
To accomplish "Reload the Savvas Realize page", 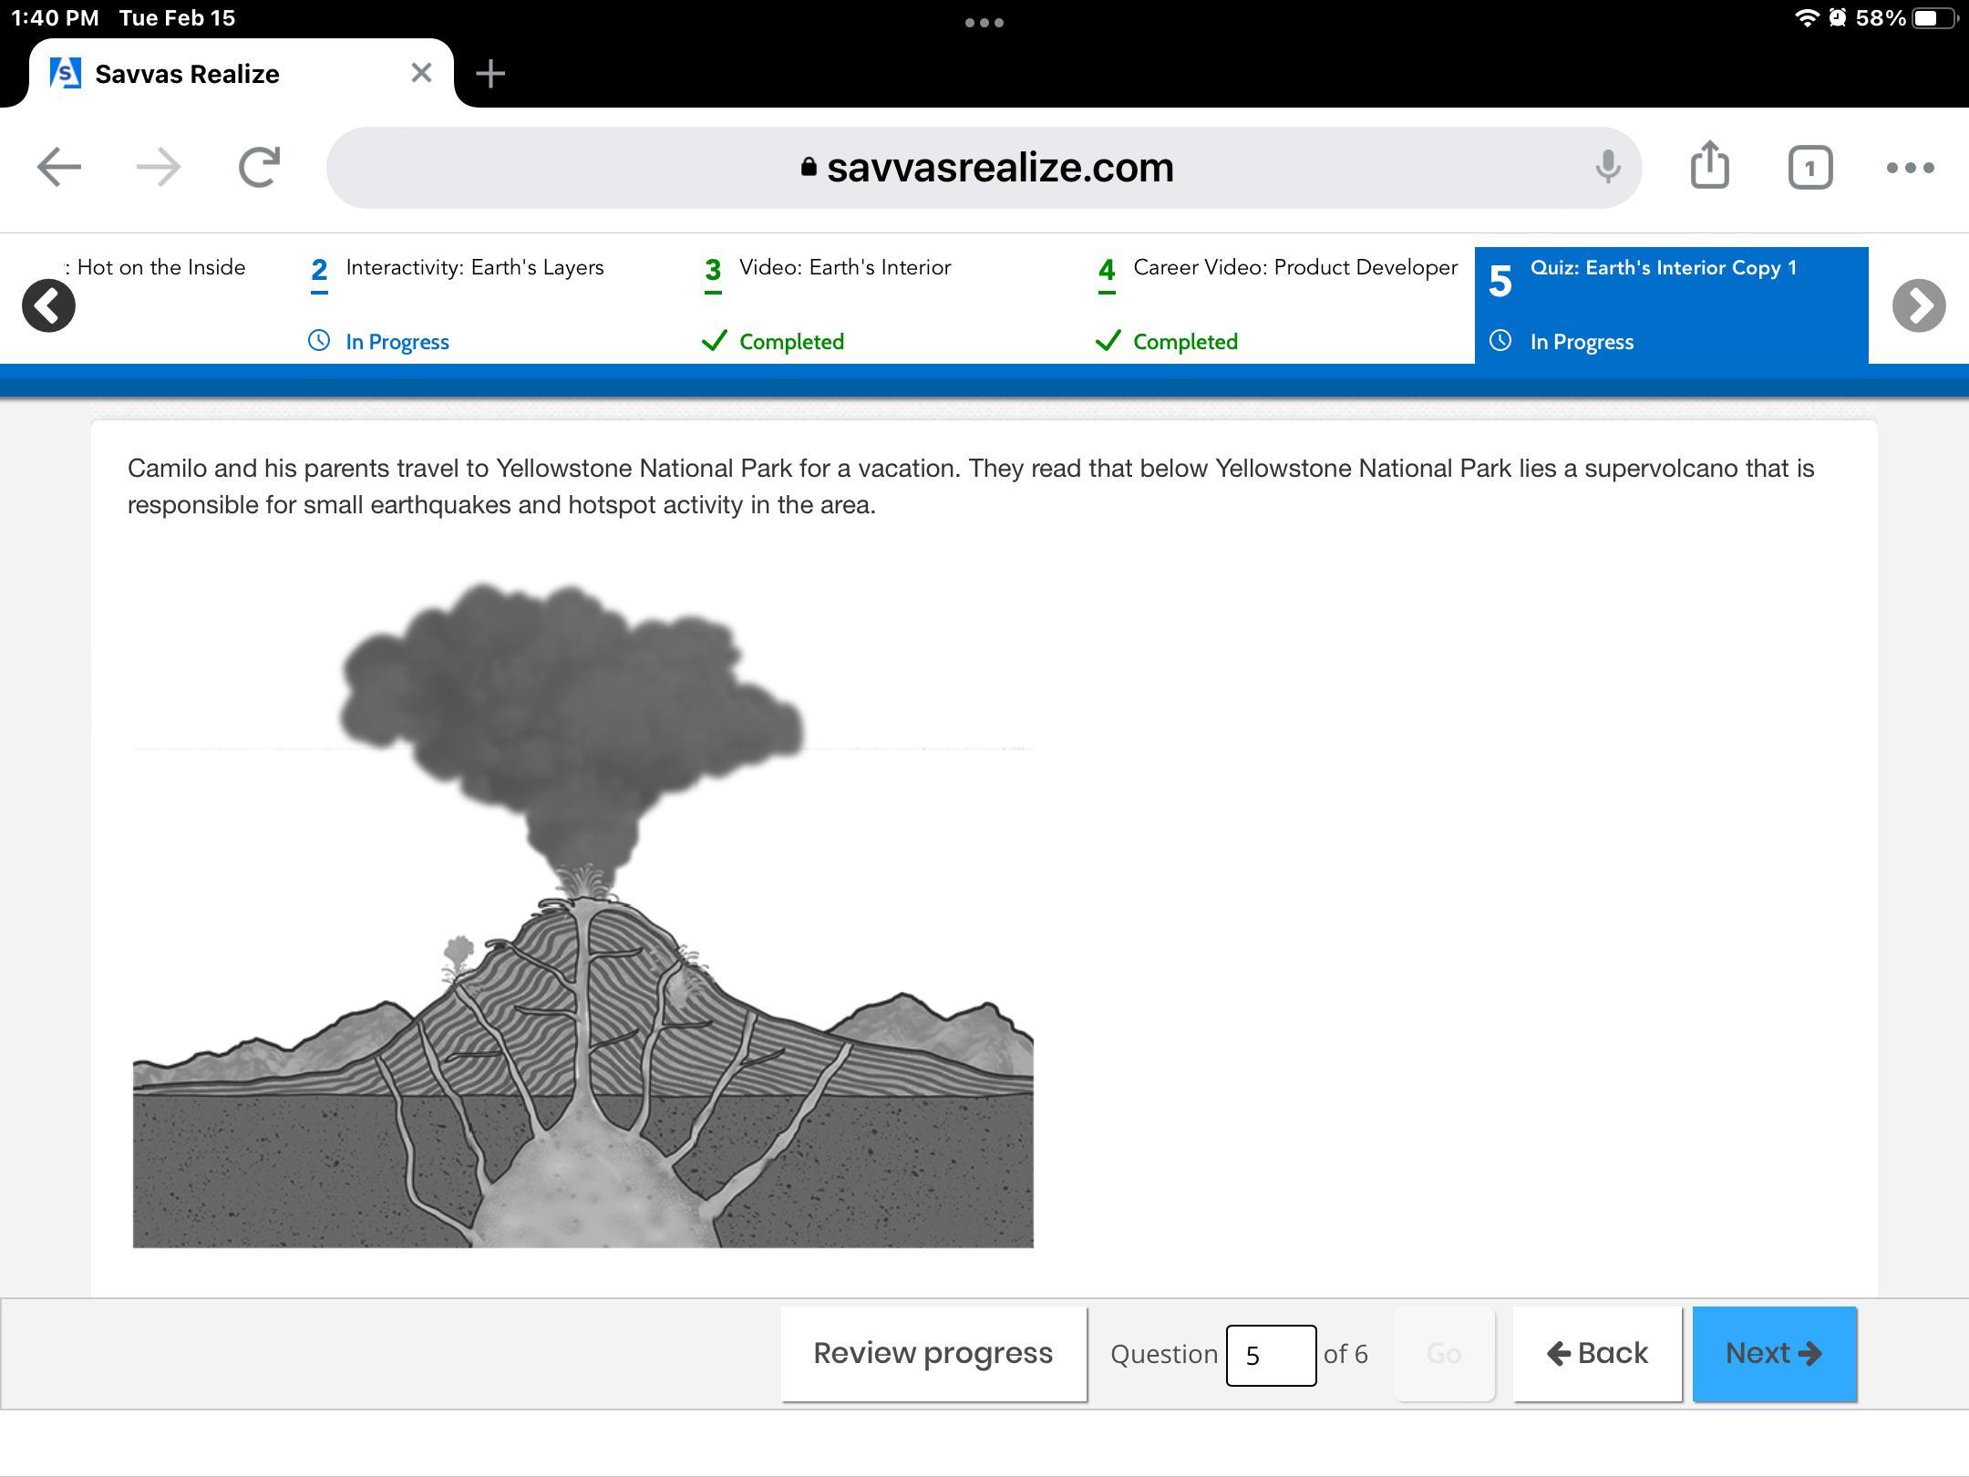I will (259, 168).
